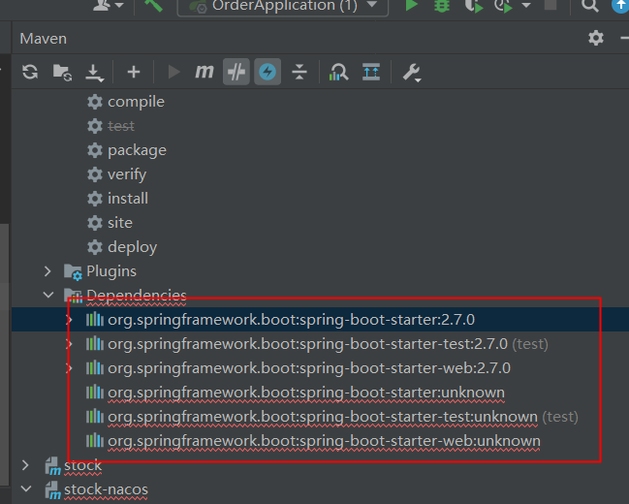This screenshot has width=629, height=504.
Task: Click the Build project hammer icon
Action: click(x=153, y=6)
